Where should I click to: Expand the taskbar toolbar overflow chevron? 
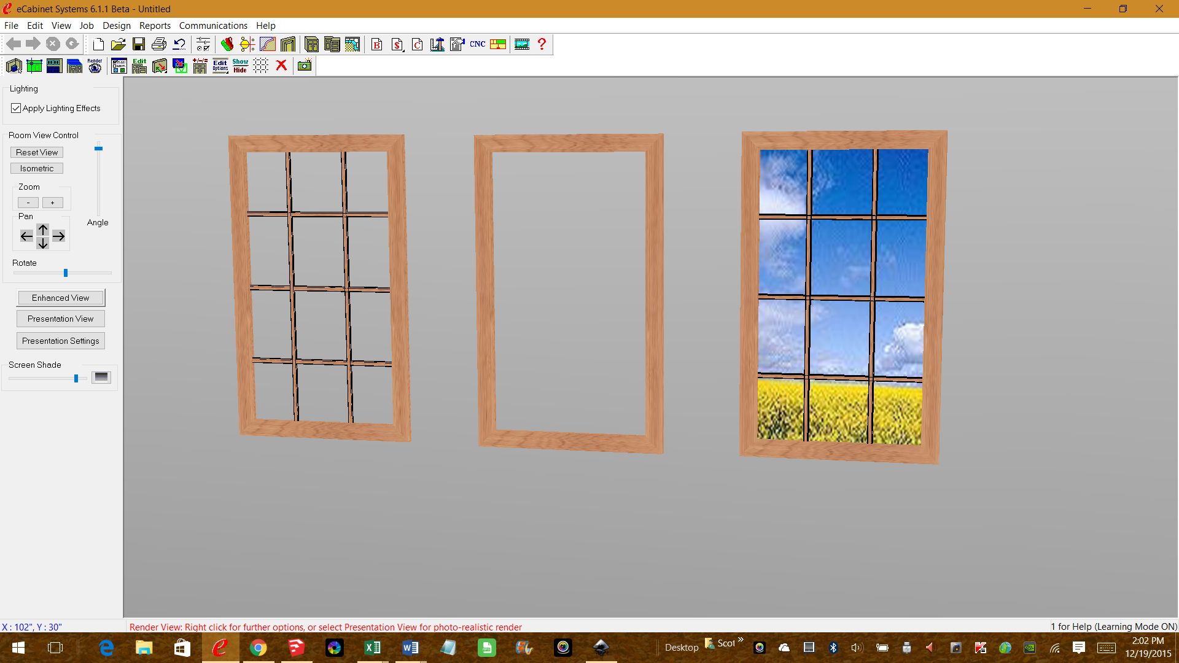tap(741, 640)
